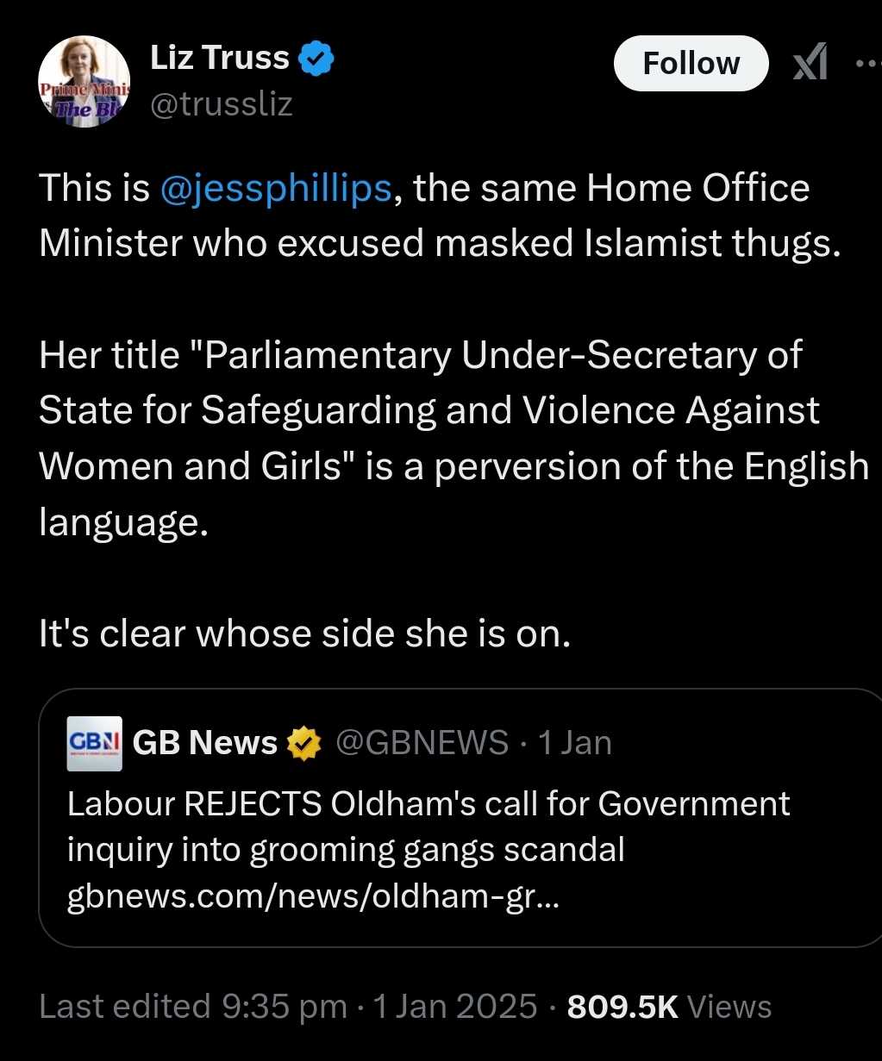The width and height of the screenshot is (882, 1061).
Task: Click the 1 Jan 2025 date
Action: coord(454,1006)
